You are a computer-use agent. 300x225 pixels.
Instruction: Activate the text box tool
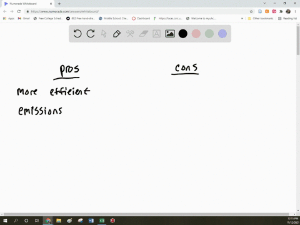coord(156,34)
